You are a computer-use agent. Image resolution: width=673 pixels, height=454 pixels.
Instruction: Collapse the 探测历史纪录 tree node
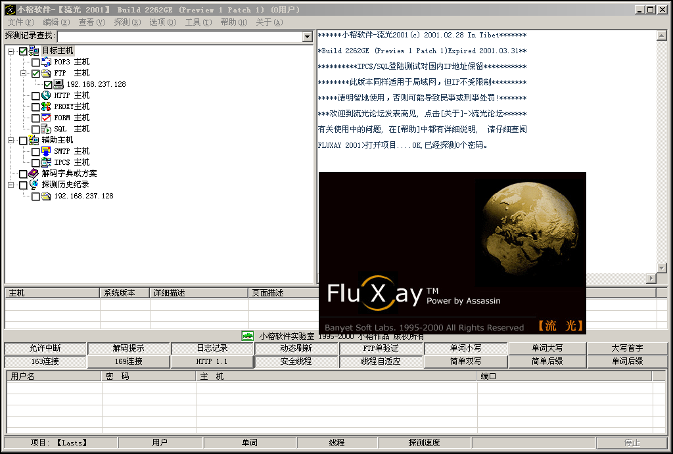[11, 185]
